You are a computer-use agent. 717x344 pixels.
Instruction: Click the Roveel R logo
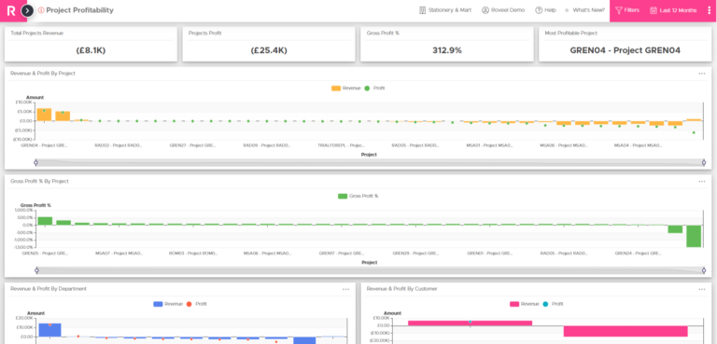point(11,10)
